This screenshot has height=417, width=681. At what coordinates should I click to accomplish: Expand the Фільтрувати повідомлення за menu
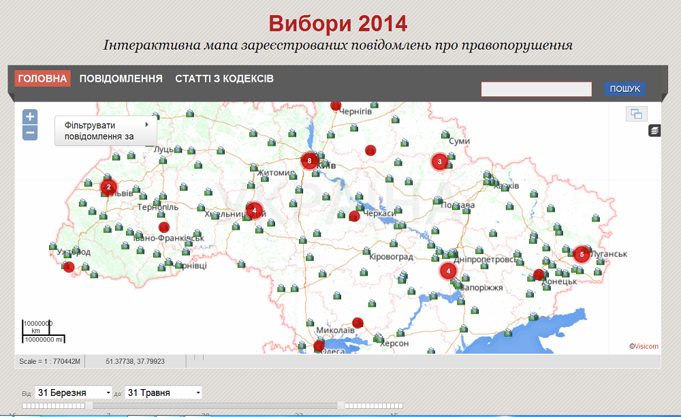point(106,131)
